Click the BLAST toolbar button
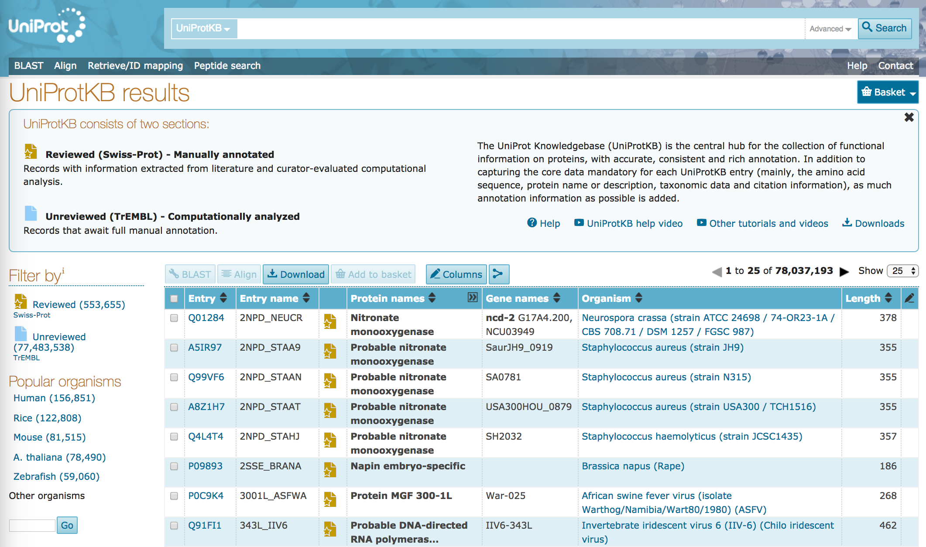This screenshot has height=547, width=926. 190,274
